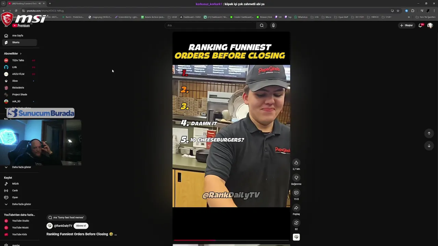438x246 pixels.
Task: Click the funny fast food memes search chip
Action: 66,217
